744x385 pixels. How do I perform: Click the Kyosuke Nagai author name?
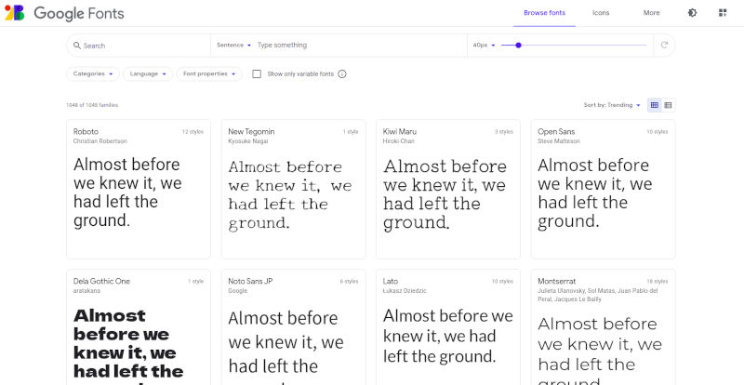coord(248,141)
